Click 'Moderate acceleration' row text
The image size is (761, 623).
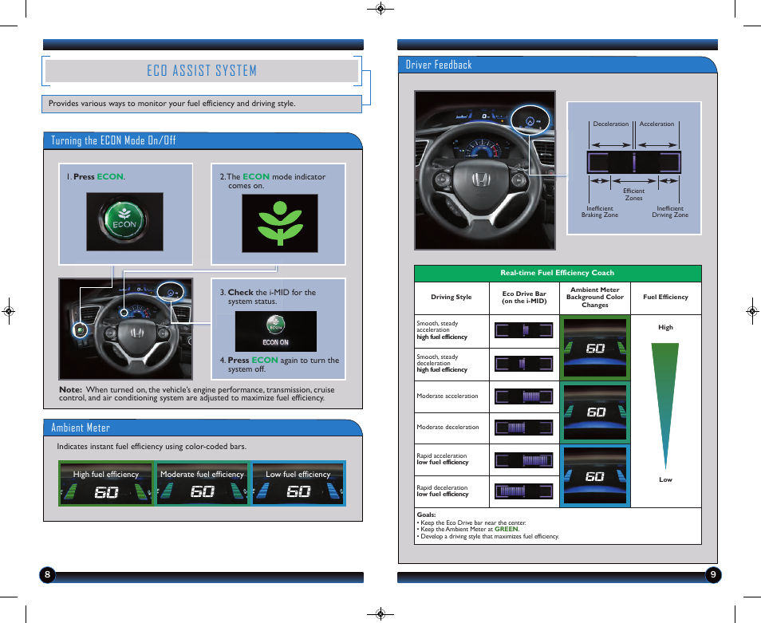[x=448, y=396]
